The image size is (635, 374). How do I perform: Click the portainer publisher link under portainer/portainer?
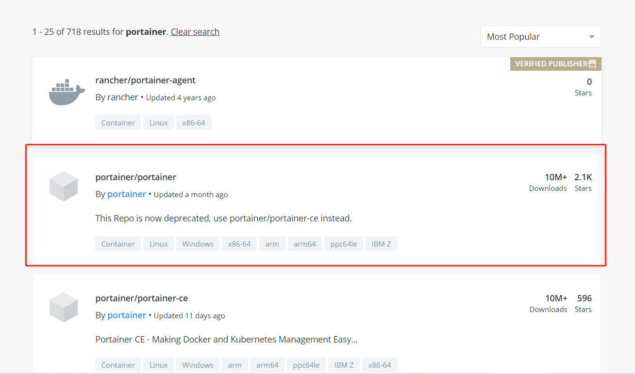coord(127,194)
